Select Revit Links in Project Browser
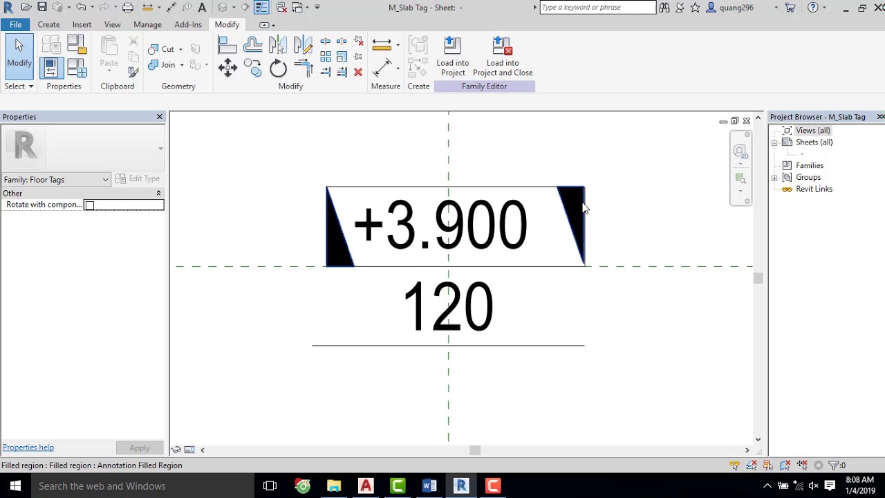Image resolution: width=885 pixels, height=498 pixels. click(814, 190)
